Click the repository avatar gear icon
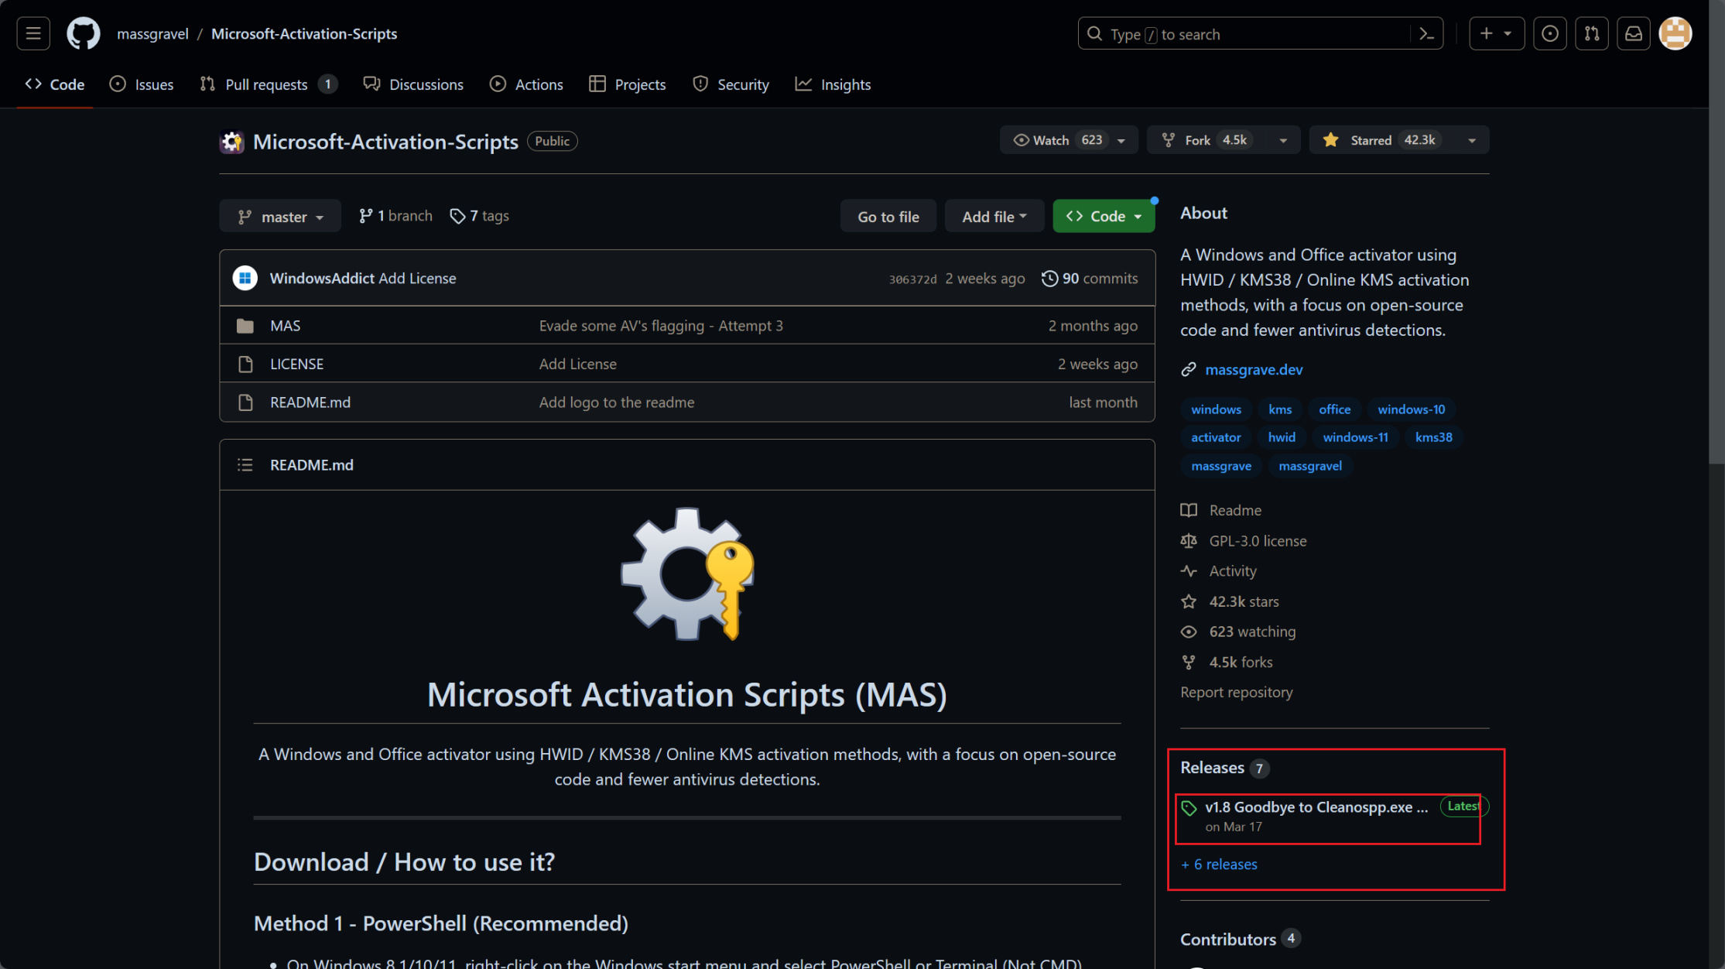The image size is (1725, 969). click(x=231, y=142)
